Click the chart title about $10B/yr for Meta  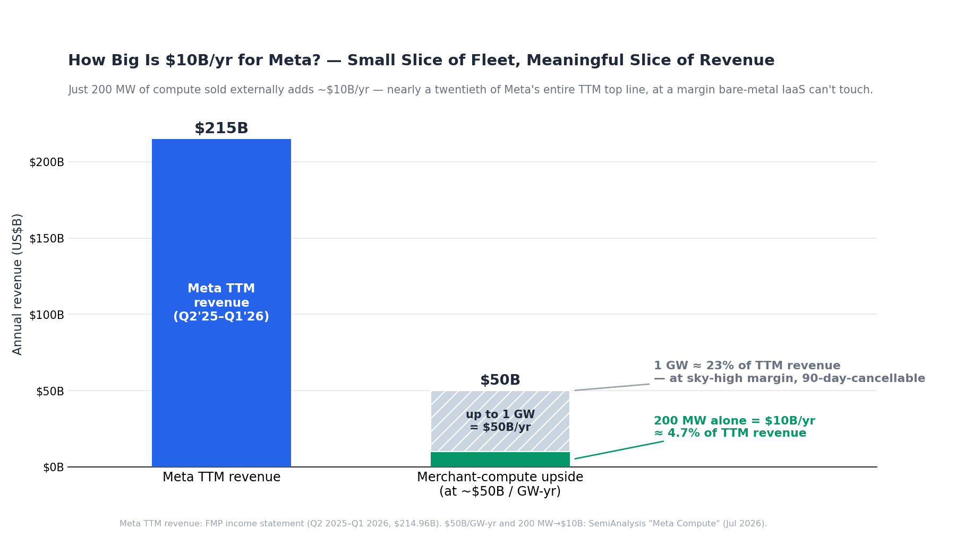pos(421,60)
